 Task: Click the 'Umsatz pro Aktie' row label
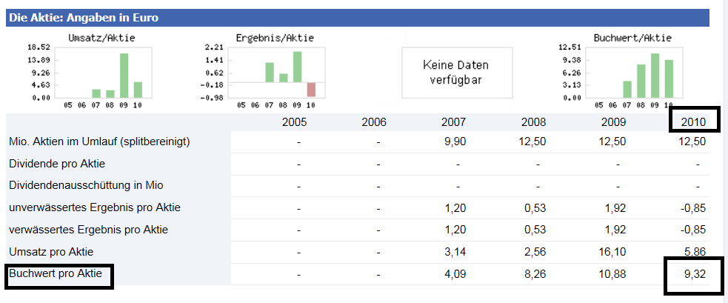(51, 252)
